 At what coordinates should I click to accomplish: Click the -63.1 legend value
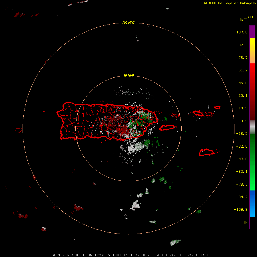tap(242, 172)
